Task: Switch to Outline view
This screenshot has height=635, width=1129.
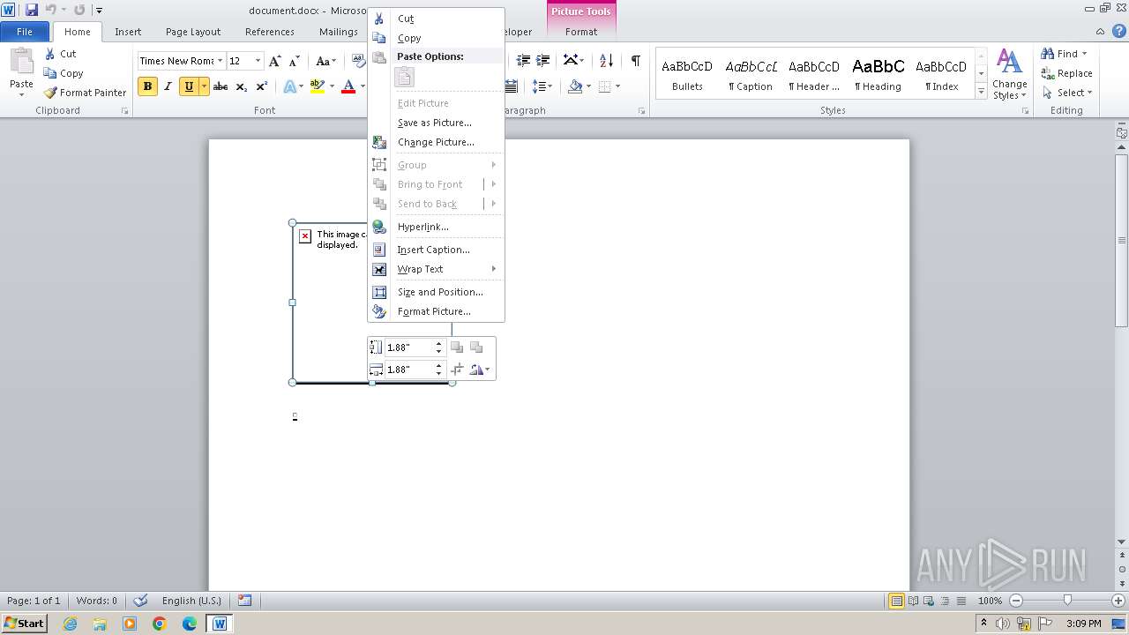Action: [945, 601]
